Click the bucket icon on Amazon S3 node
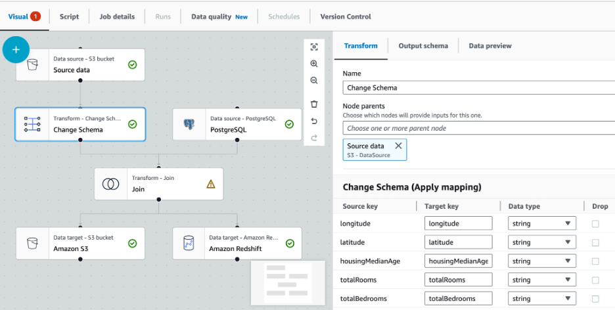The width and height of the screenshot is (615, 310). click(32, 244)
